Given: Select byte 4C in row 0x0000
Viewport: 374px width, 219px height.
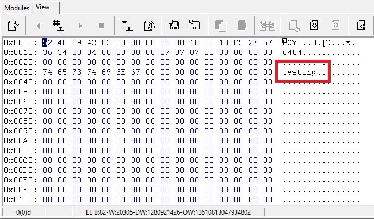Looking at the screenshot, I should [x=91, y=43].
